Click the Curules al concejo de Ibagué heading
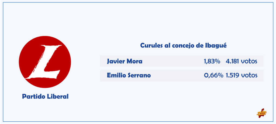The image size is (276, 124). click(x=183, y=45)
